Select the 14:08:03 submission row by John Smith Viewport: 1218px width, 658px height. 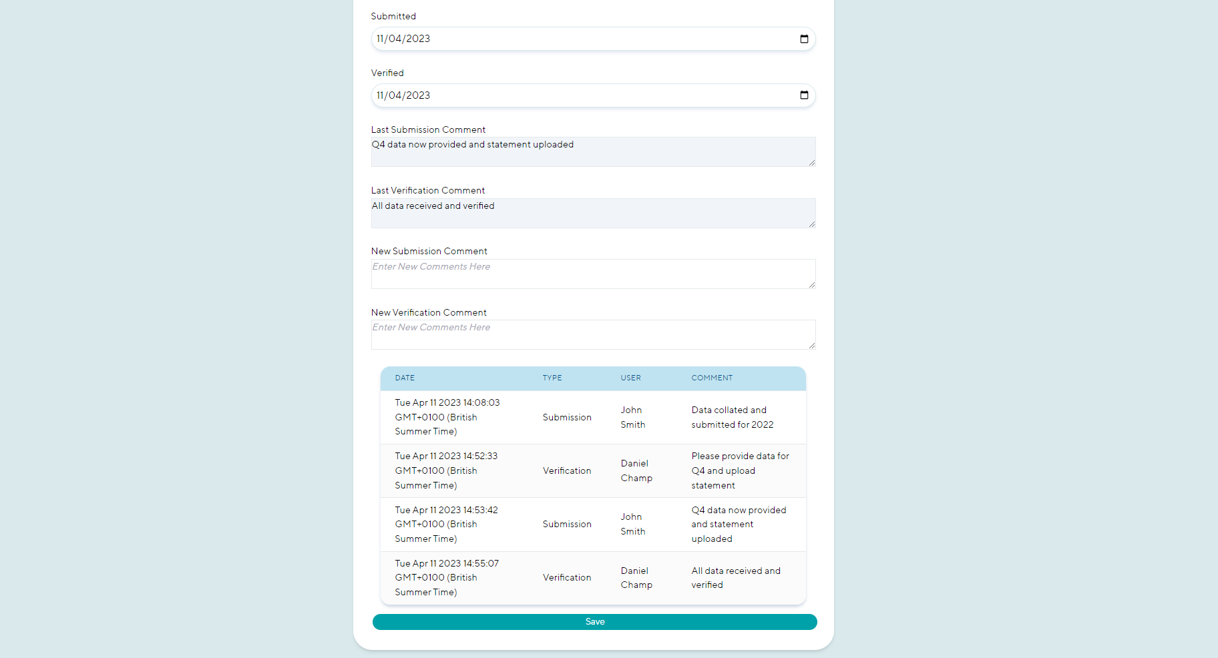click(x=593, y=418)
